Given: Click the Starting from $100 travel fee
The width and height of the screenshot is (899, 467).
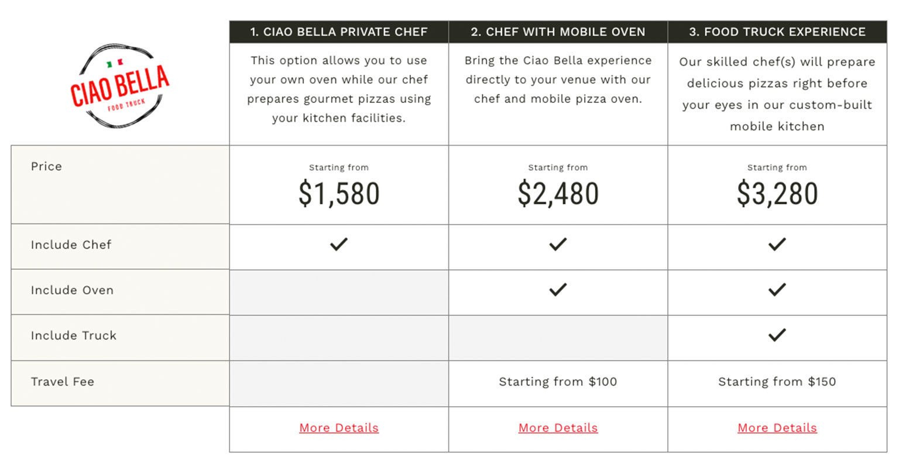Looking at the screenshot, I should click(x=558, y=382).
